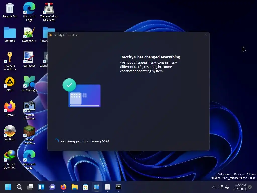Click the Rectify11 has changed everything heading
The height and width of the screenshot is (193, 257).
coord(150,57)
